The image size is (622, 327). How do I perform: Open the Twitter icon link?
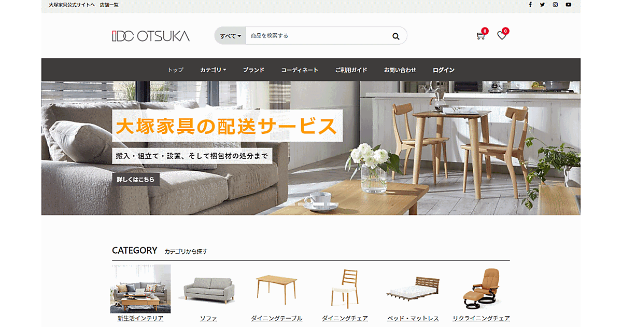click(542, 5)
